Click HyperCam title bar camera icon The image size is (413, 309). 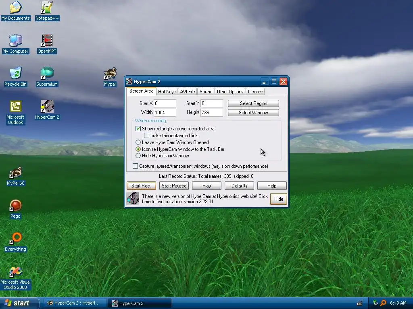(x=129, y=81)
